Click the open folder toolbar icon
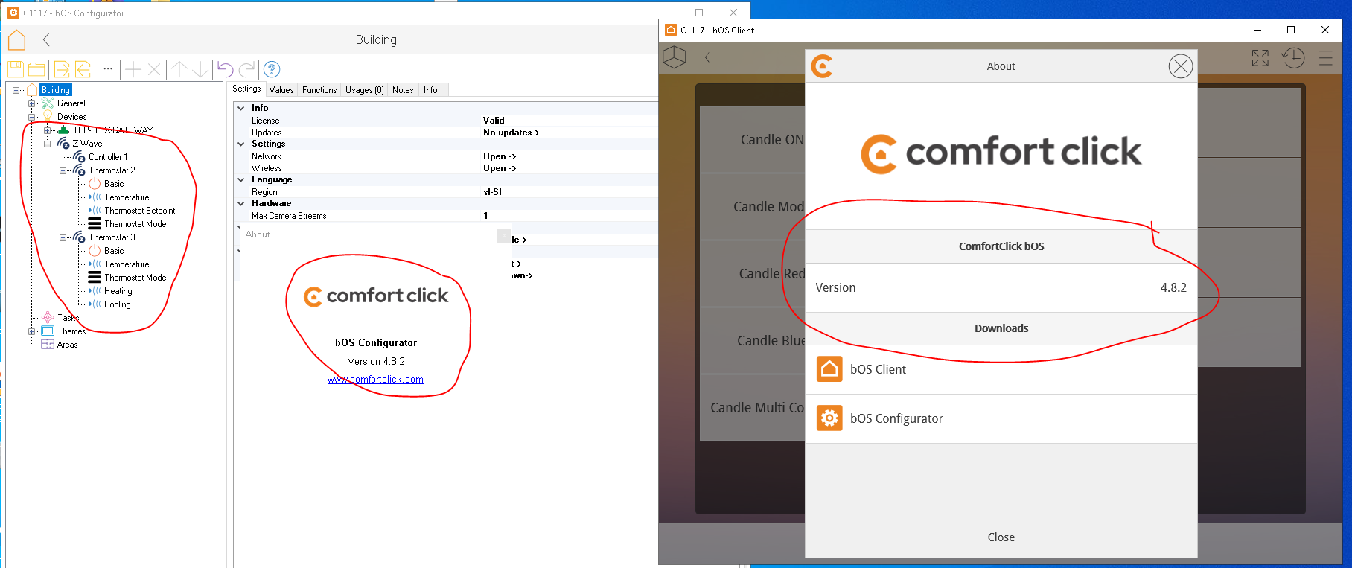 pos(36,69)
